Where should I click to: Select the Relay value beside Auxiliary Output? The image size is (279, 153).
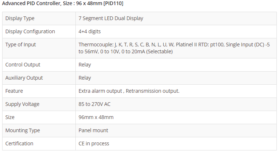[85, 78]
